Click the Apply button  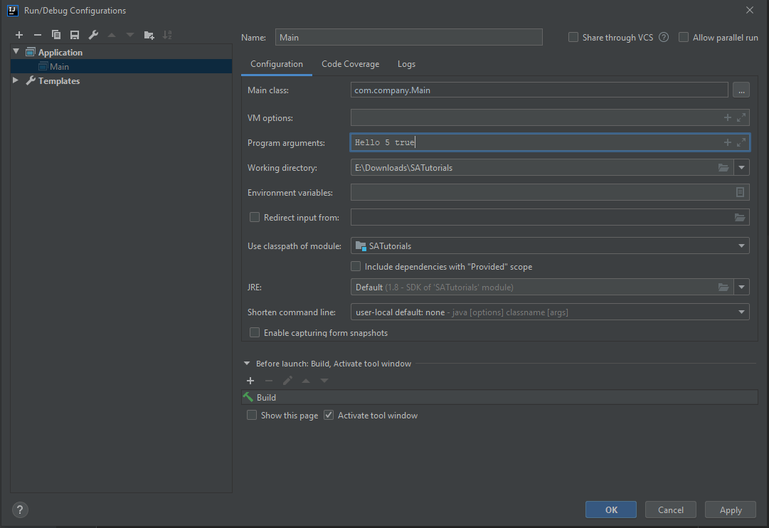tap(730, 509)
